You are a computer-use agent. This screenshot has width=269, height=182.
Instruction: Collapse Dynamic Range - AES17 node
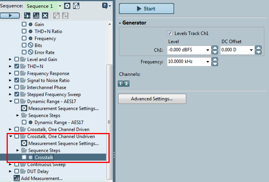(x=10, y=101)
